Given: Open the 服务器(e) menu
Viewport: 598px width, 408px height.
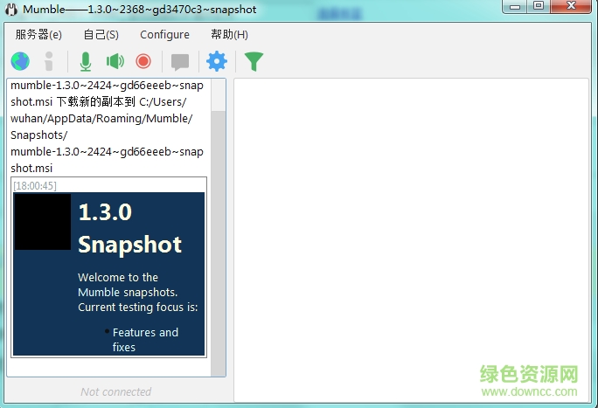Looking at the screenshot, I should 38,35.
